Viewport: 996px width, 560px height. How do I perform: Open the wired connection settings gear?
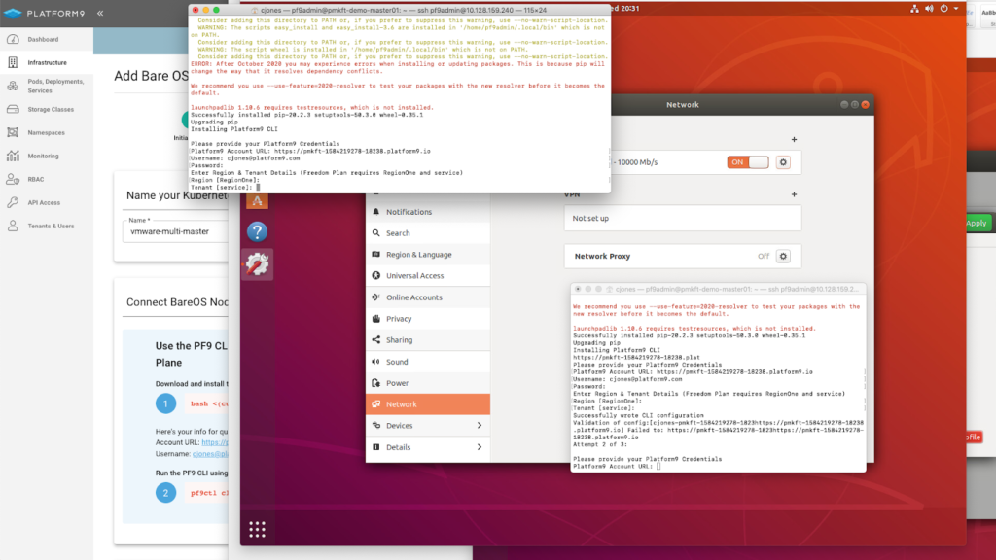tap(783, 161)
